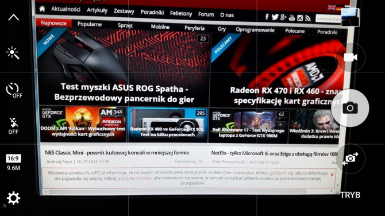Select the Najnowsze tab
The height and width of the screenshot is (216, 385).
[54, 23]
